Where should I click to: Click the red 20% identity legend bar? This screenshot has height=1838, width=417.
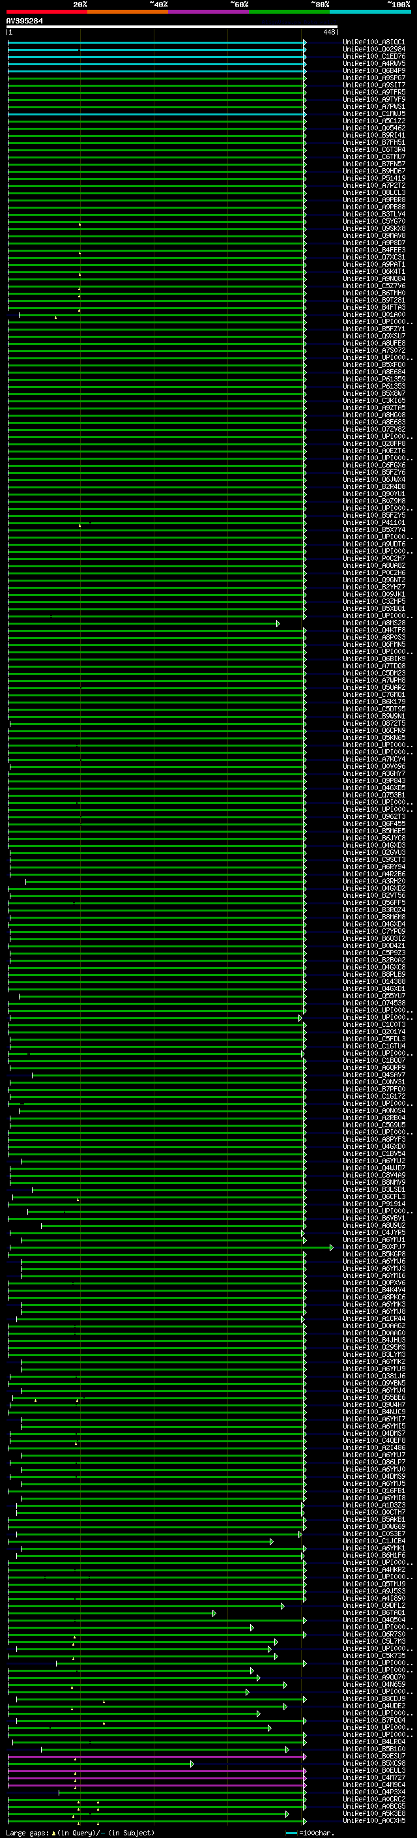tap(46, 12)
